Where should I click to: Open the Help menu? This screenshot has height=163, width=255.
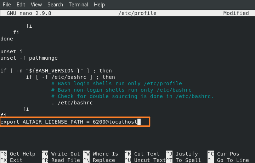coord(100,5)
